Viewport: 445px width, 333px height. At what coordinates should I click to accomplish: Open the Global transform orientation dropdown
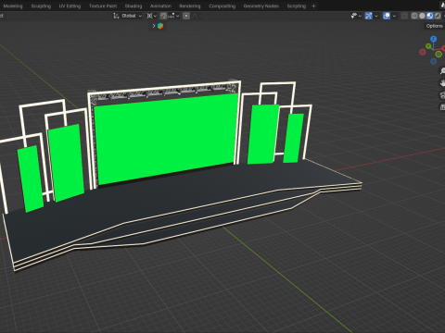[x=127, y=16]
